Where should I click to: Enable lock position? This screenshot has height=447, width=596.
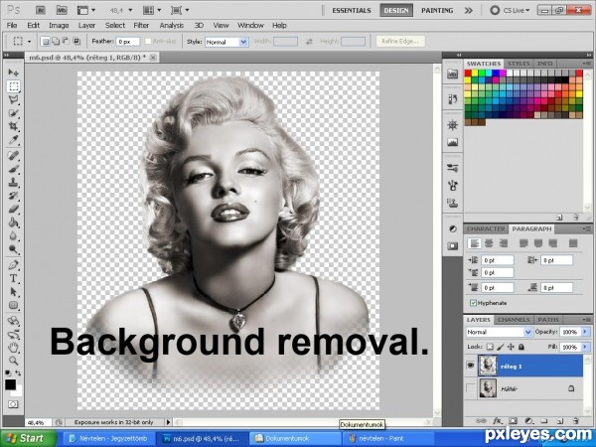[511, 347]
